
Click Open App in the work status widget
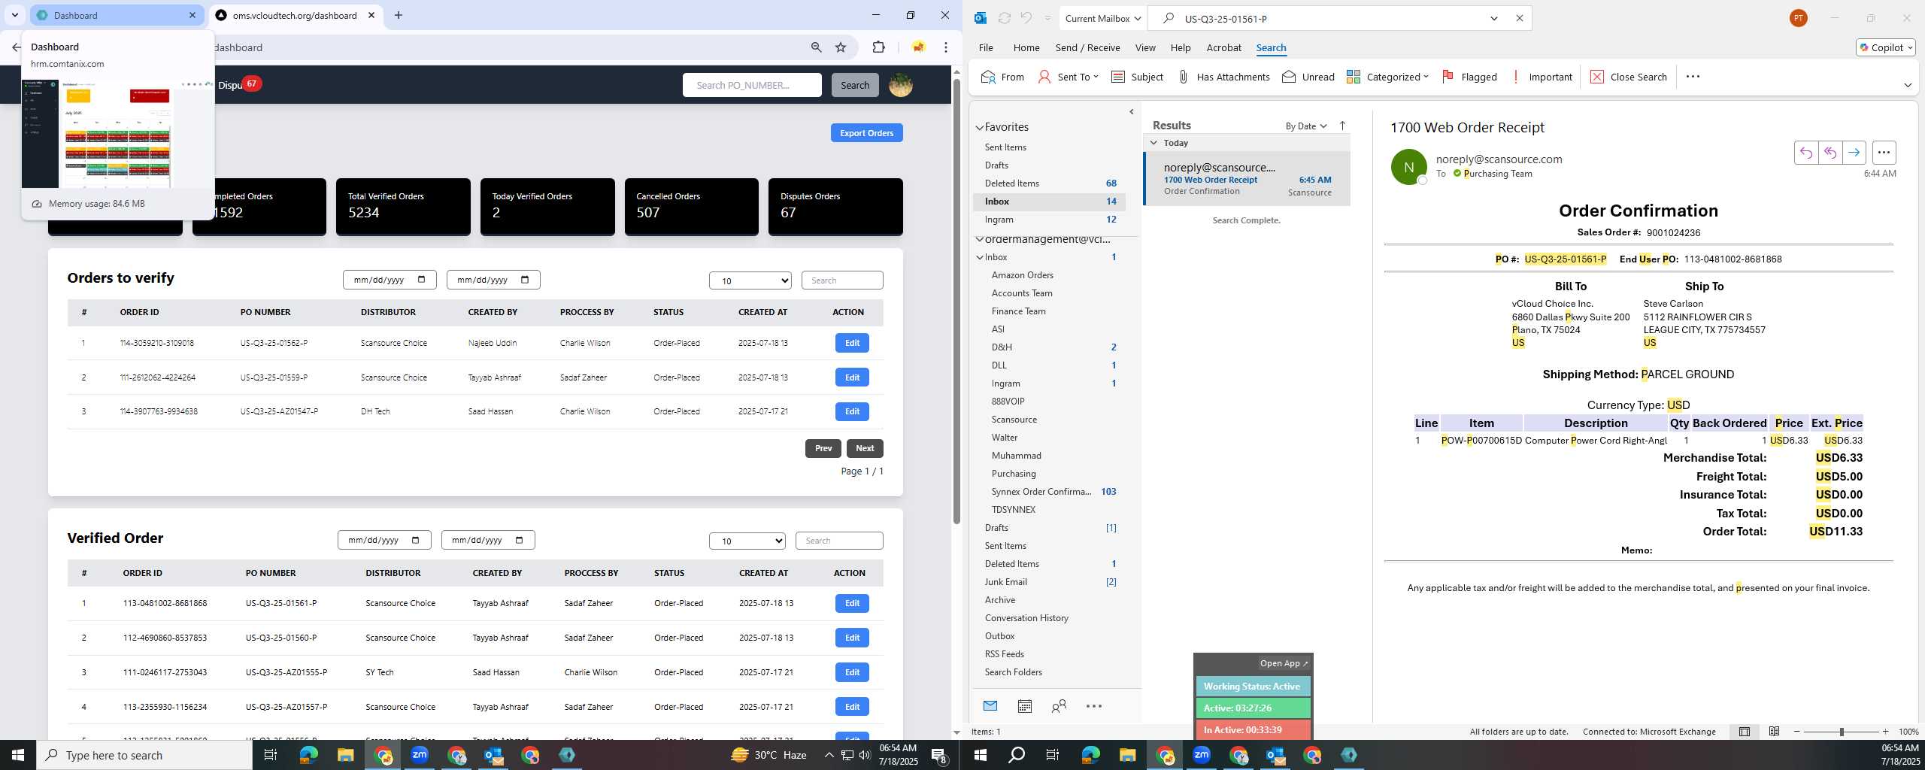pyautogui.click(x=1284, y=663)
